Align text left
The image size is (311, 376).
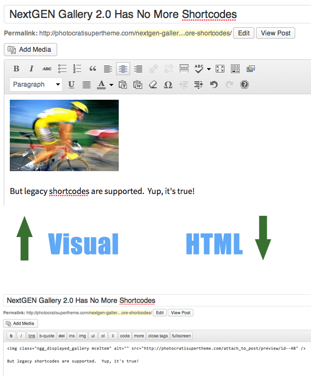click(108, 69)
